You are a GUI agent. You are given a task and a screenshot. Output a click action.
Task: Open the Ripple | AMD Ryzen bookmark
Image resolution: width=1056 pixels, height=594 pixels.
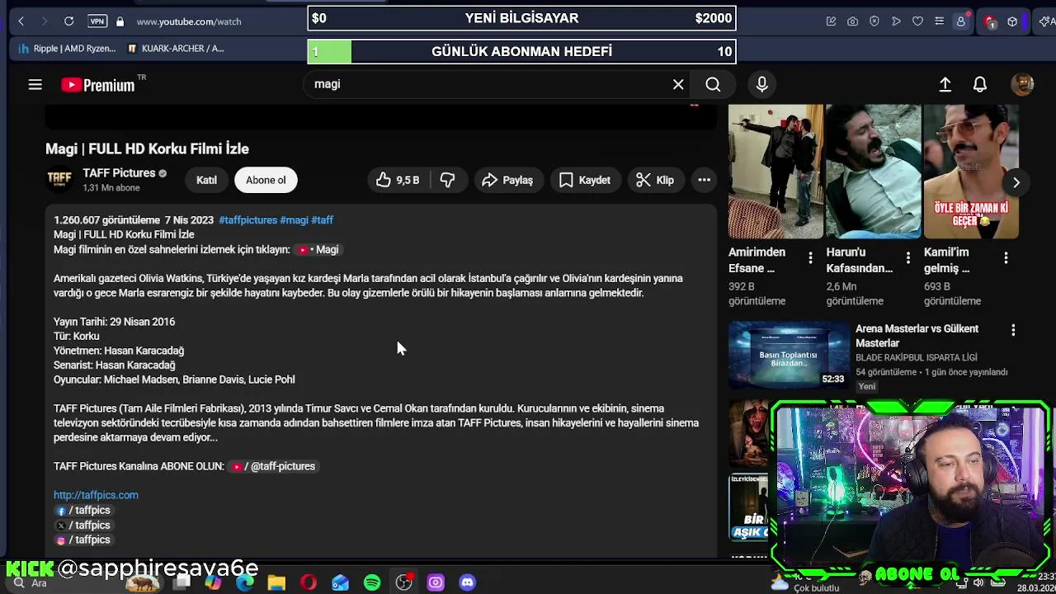[67, 49]
